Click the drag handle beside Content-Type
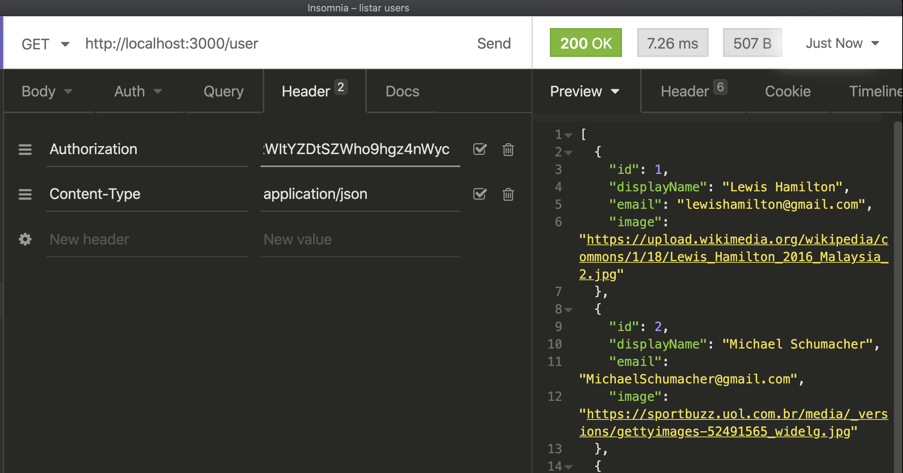The height and width of the screenshot is (473, 903). pos(25,194)
